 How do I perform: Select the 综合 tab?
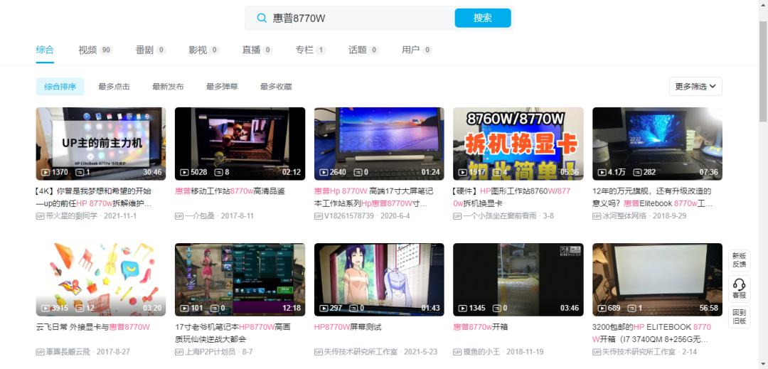pos(45,50)
